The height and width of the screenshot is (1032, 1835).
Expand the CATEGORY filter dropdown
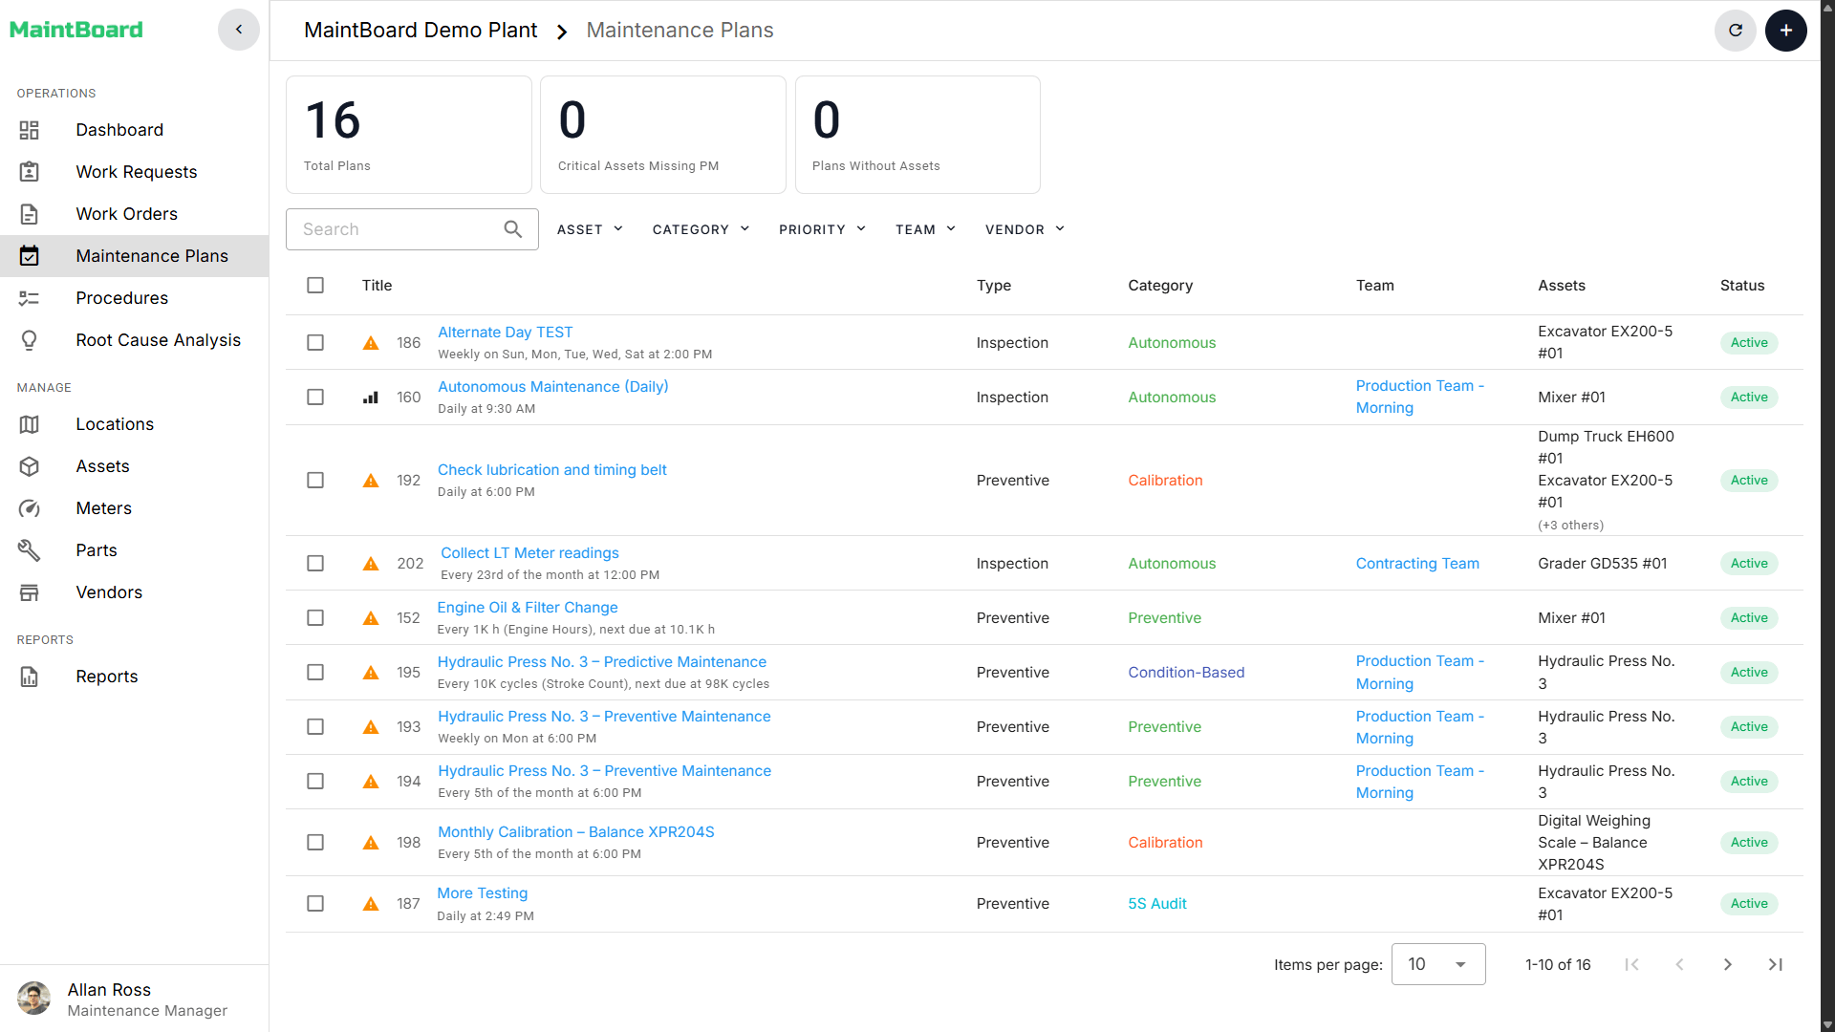[701, 229]
